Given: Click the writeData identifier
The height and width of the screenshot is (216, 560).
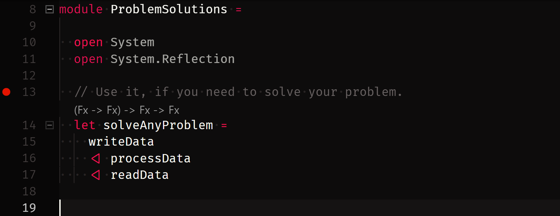Looking at the screenshot, I should pos(121,142).
